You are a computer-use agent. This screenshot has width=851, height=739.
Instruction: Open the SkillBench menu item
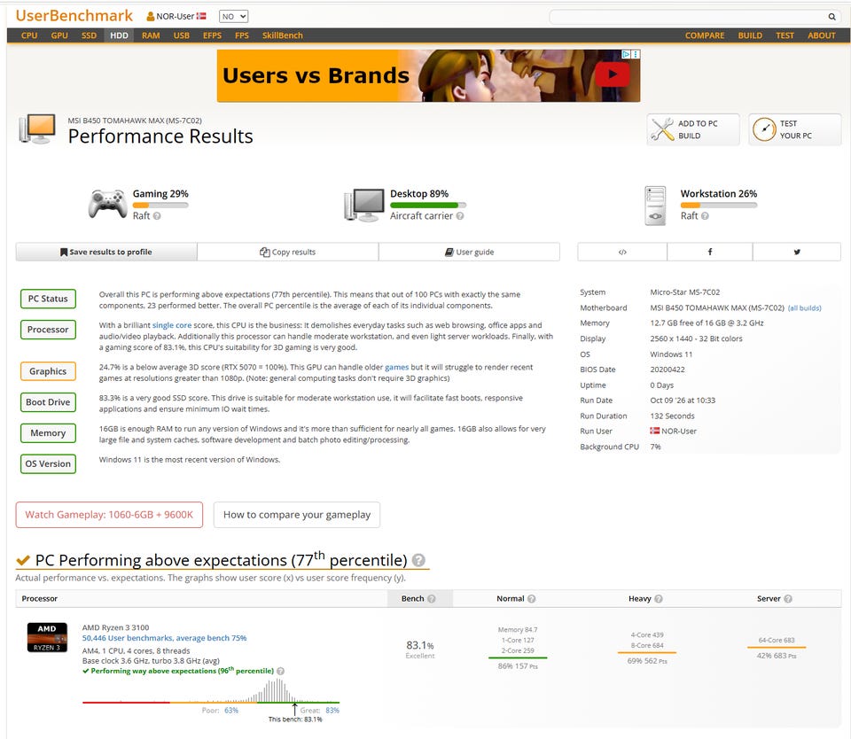coord(282,35)
